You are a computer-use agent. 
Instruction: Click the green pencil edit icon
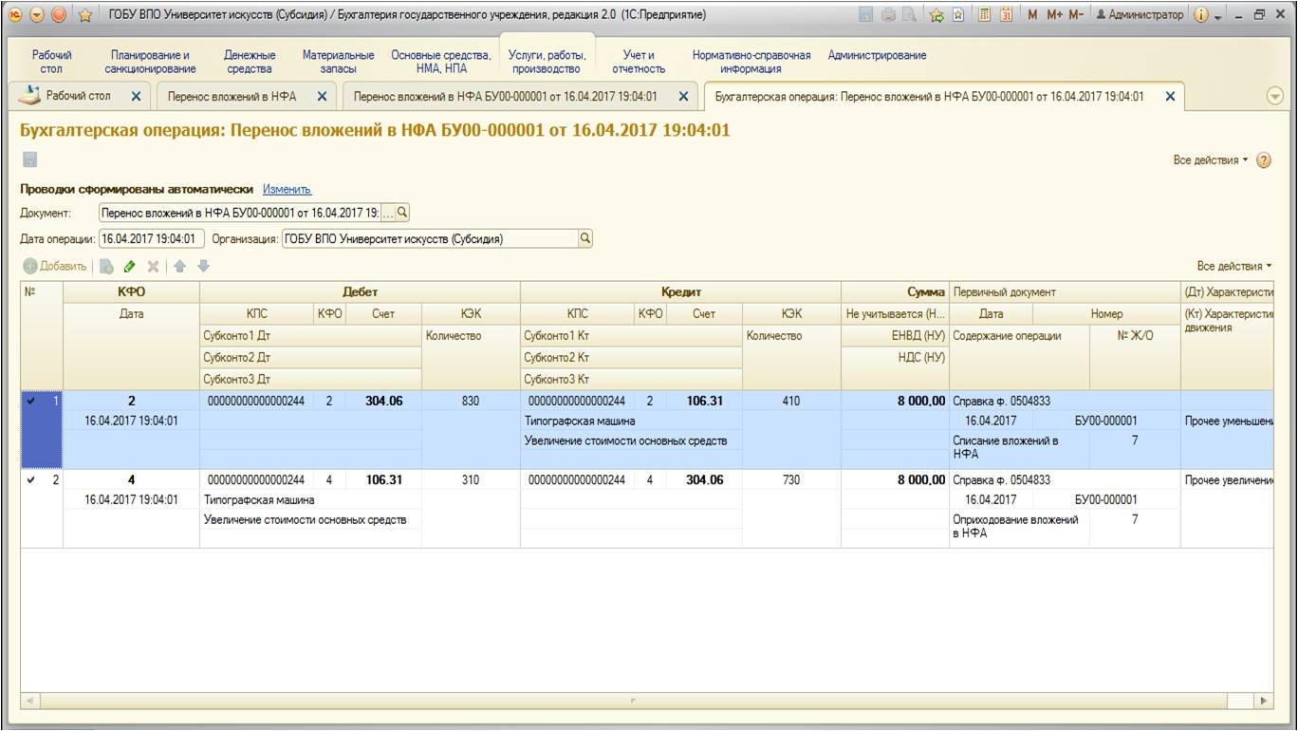(130, 267)
